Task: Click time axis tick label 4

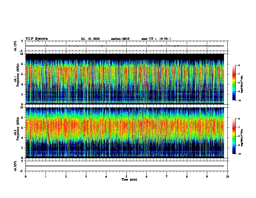Action: [106, 177]
